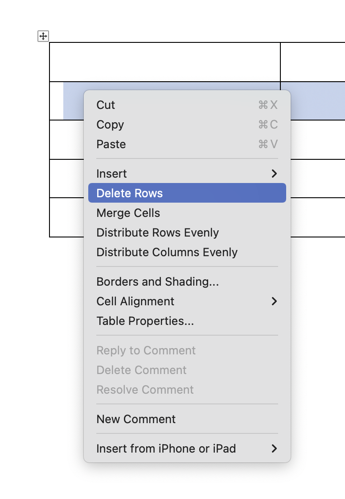Screen dimensions: 345x499
Task: Choose Distribute Columns Evenly
Action: 167,252
